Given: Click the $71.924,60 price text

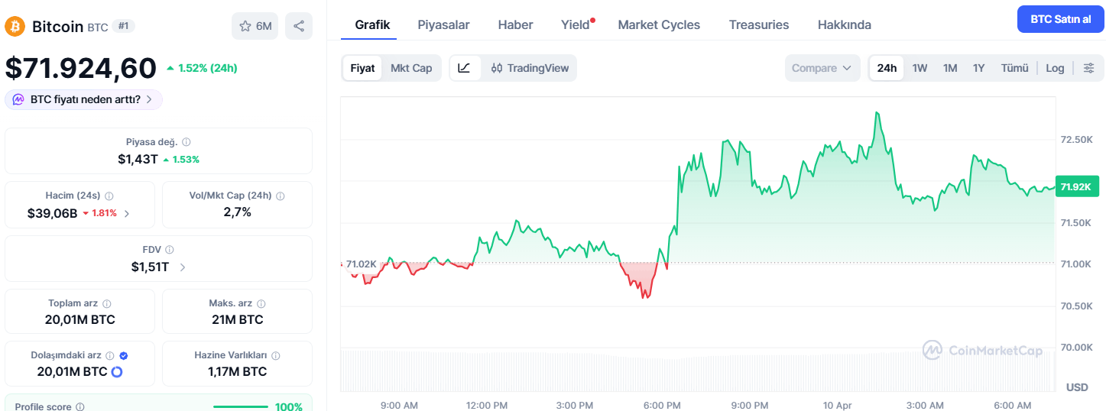Looking at the screenshot, I should click(80, 68).
